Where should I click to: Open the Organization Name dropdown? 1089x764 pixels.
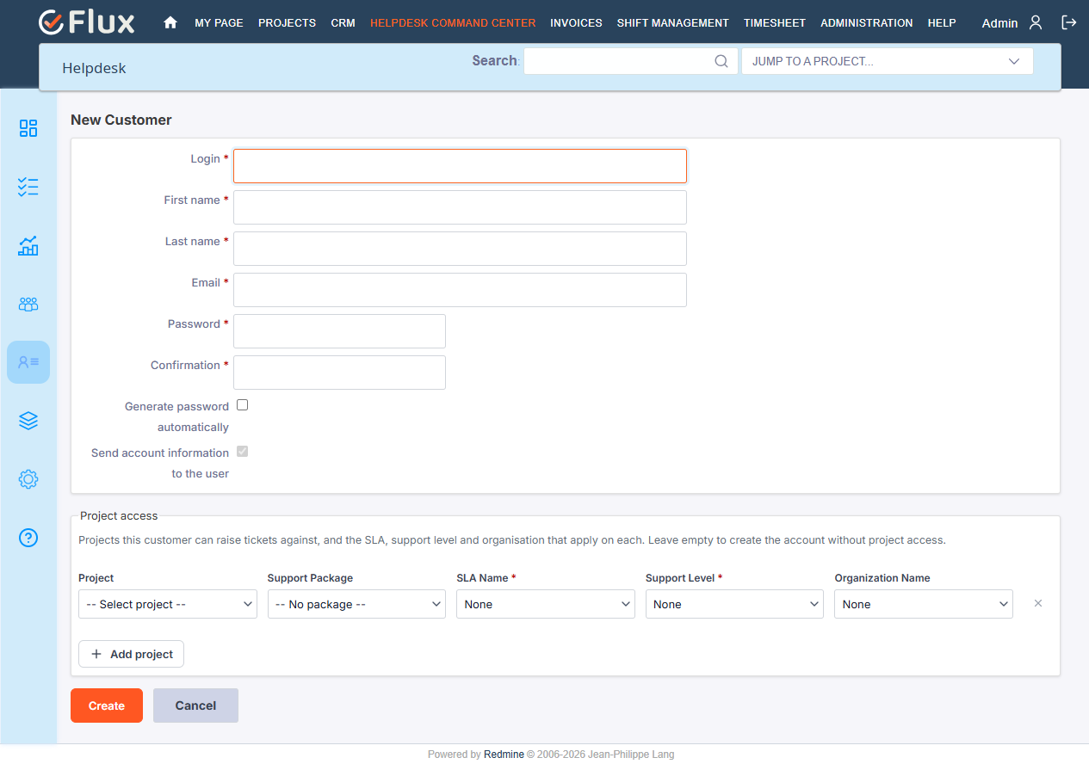click(x=924, y=604)
